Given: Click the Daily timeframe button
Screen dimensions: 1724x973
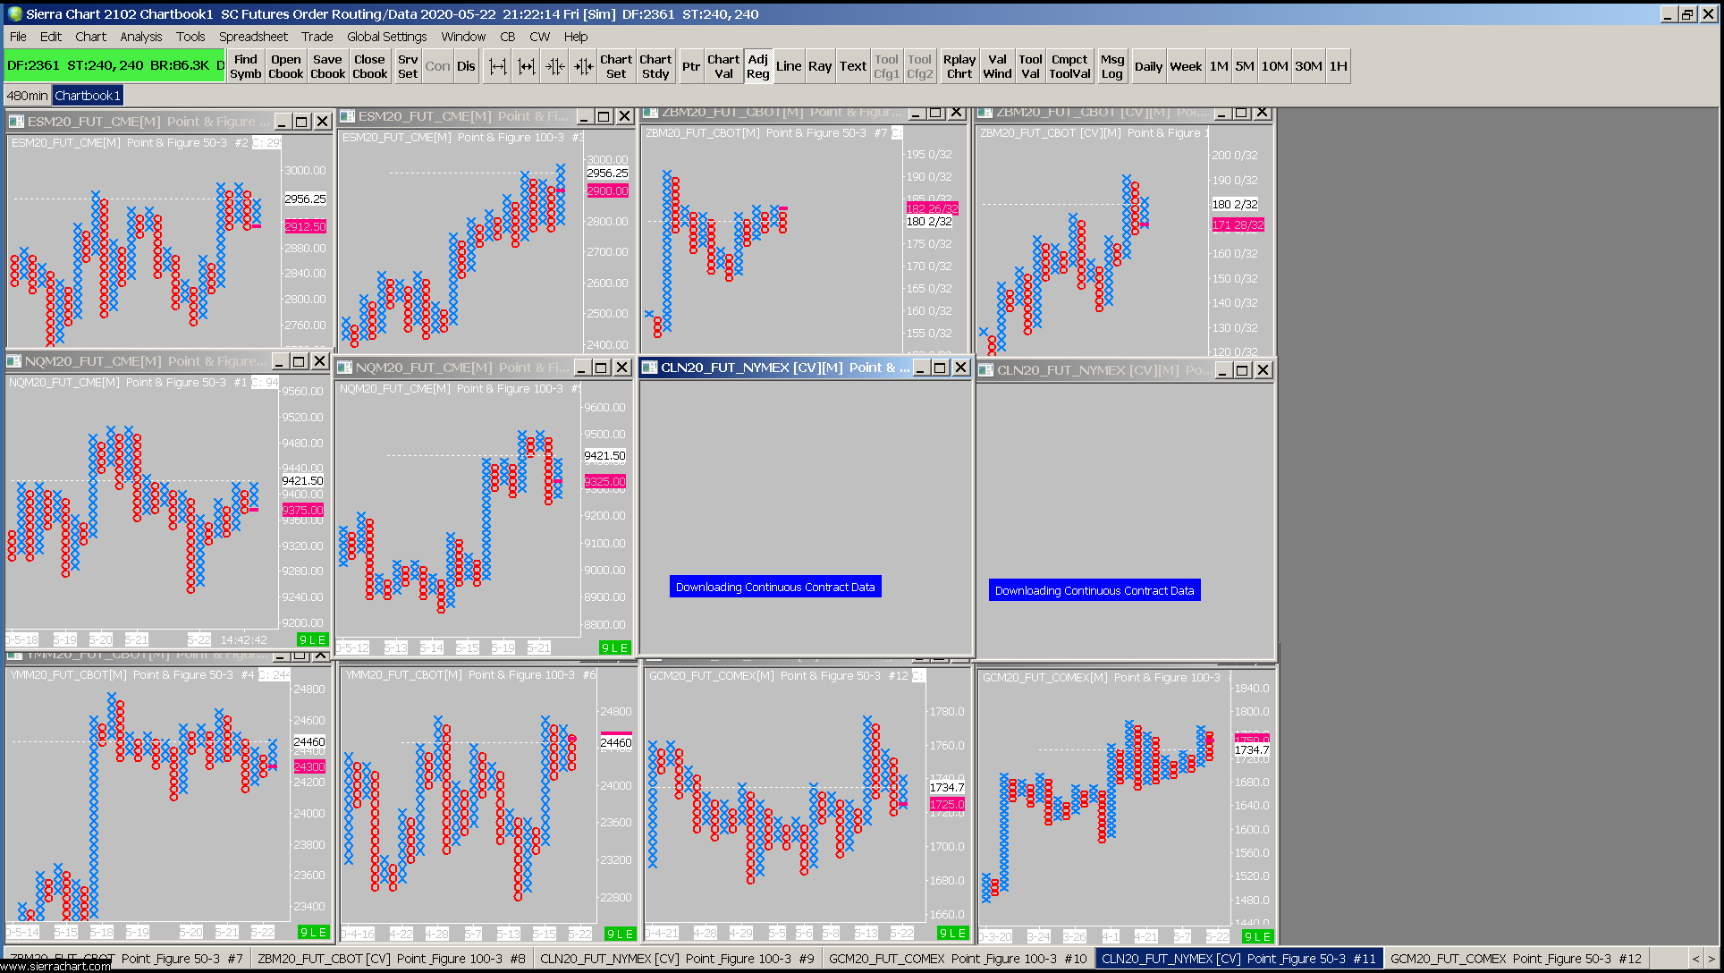Looking at the screenshot, I should pyautogui.click(x=1148, y=66).
